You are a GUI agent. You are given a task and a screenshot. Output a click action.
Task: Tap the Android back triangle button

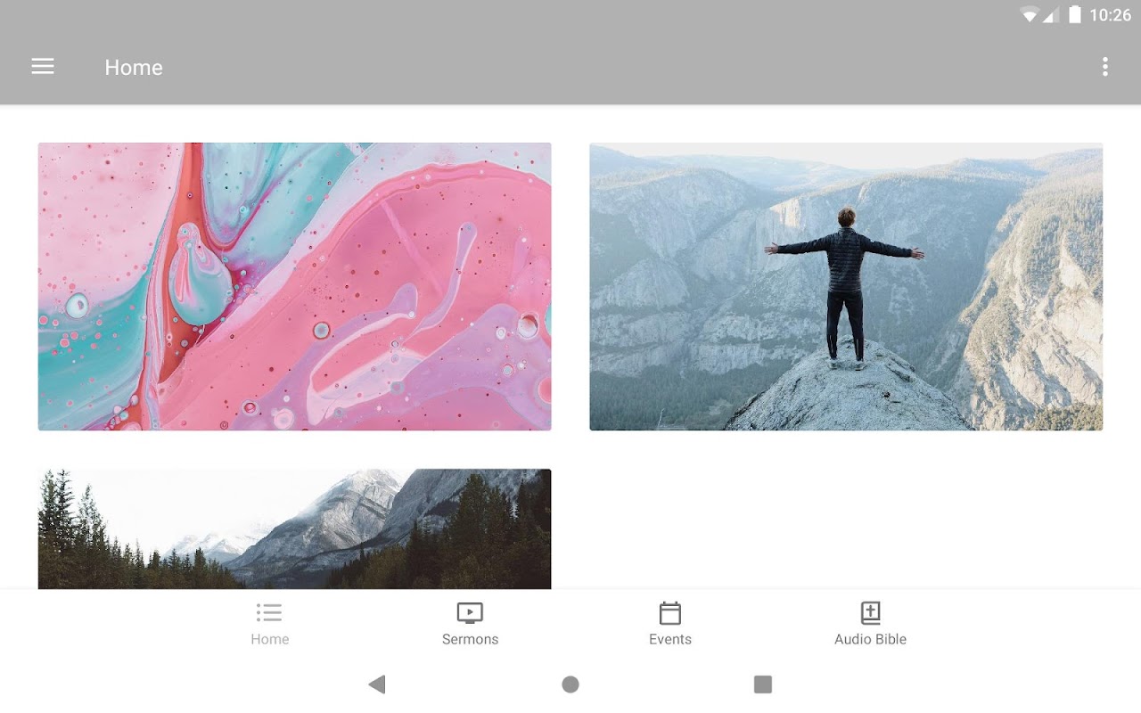click(377, 684)
